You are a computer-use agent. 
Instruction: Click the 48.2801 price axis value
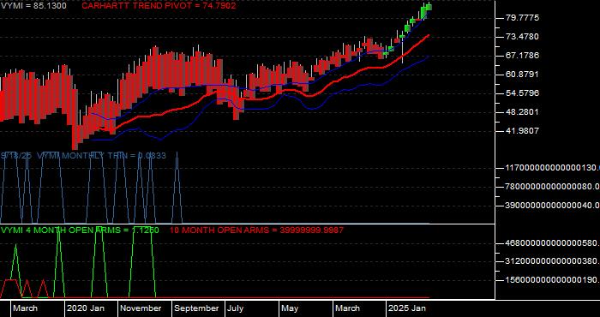(x=523, y=112)
